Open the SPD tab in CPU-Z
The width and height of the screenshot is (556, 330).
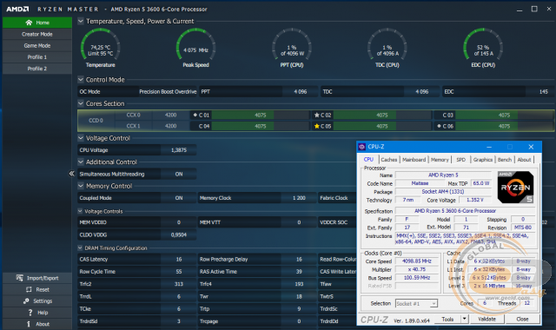[x=461, y=160]
